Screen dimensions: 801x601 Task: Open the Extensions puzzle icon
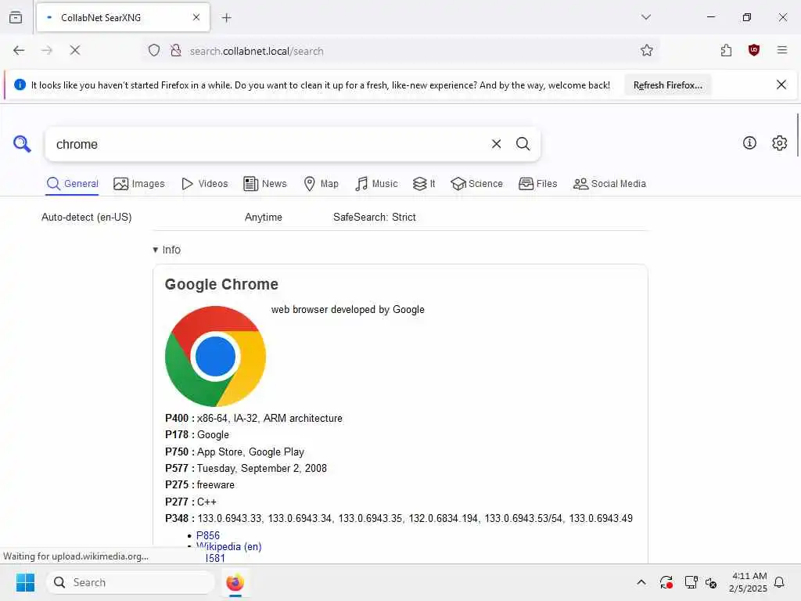[726, 50]
